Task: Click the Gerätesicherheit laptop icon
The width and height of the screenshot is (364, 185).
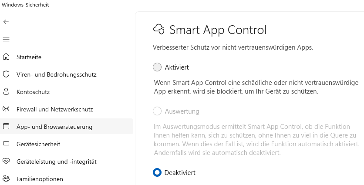Action: (x=6, y=144)
